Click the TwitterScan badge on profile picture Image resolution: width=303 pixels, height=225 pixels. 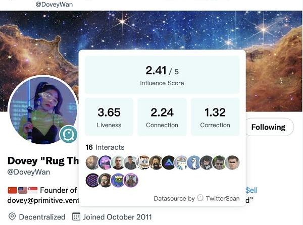click(x=68, y=134)
